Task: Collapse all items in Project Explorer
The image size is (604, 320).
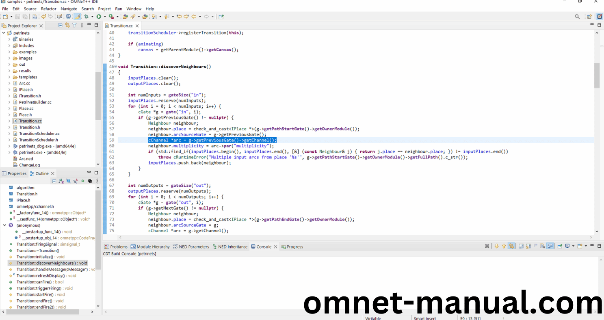Action: tap(61, 25)
